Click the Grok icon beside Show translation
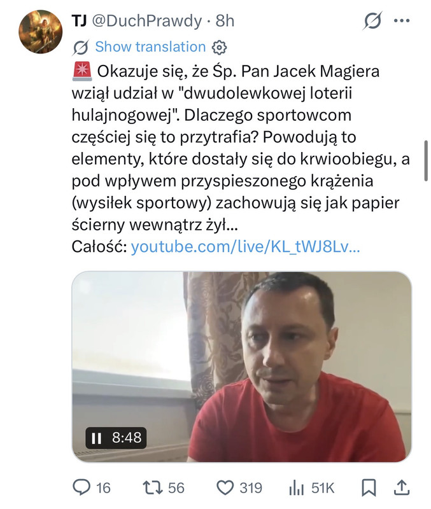This screenshot has width=431, height=509. point(80,47)
